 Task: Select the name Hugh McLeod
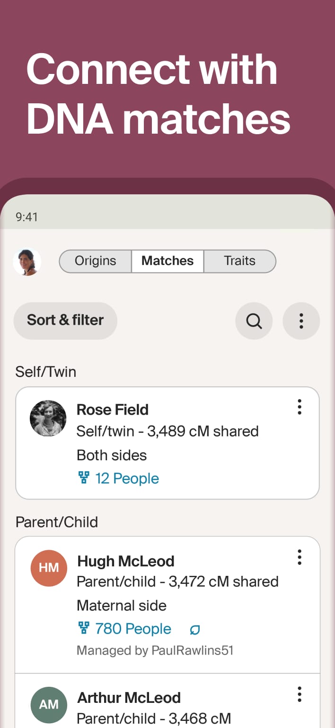click(x=125, y=561)
